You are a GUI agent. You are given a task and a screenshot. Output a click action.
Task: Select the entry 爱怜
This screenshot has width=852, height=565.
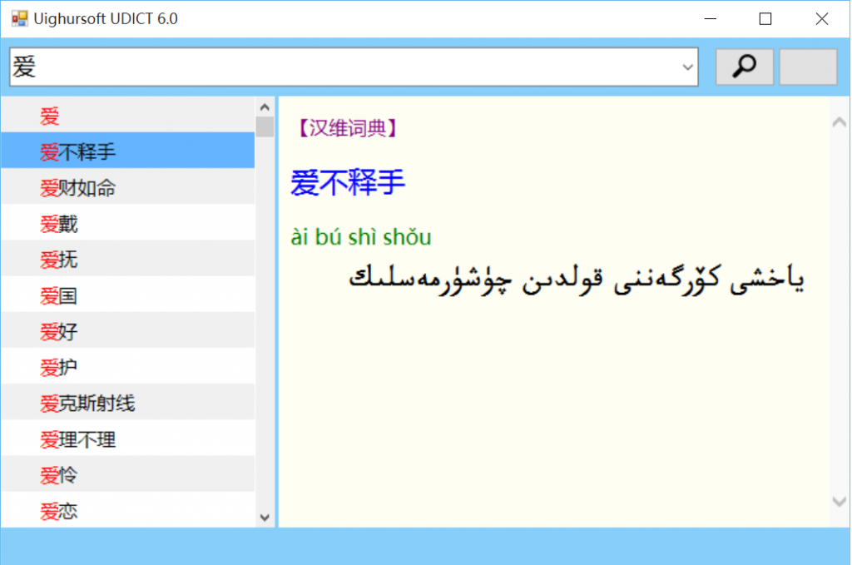tap(128, 474)
